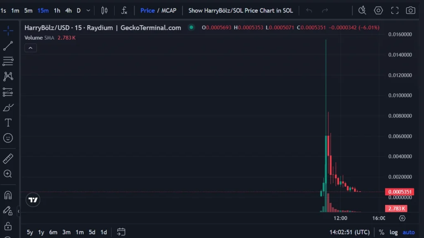Activate the zoom in tool
This screenshot has height=238, width=424.
point(8,174)
